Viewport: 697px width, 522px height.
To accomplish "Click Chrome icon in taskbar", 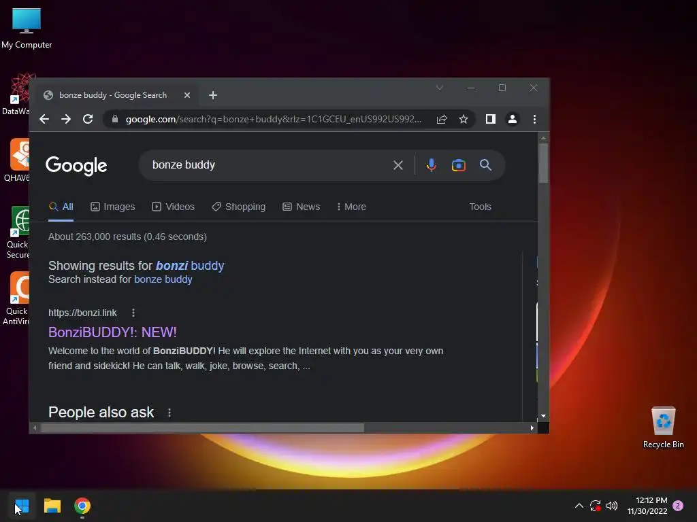I will click(x=82, y=506).
